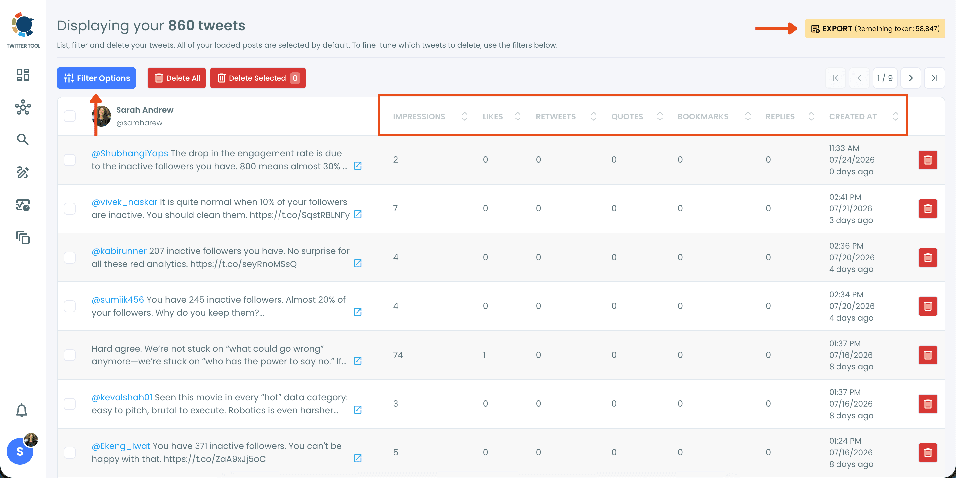This screenshot has height=478, width=956.
Task: Open the dashboard grid icon in sidebar
Action: point(23,75)
